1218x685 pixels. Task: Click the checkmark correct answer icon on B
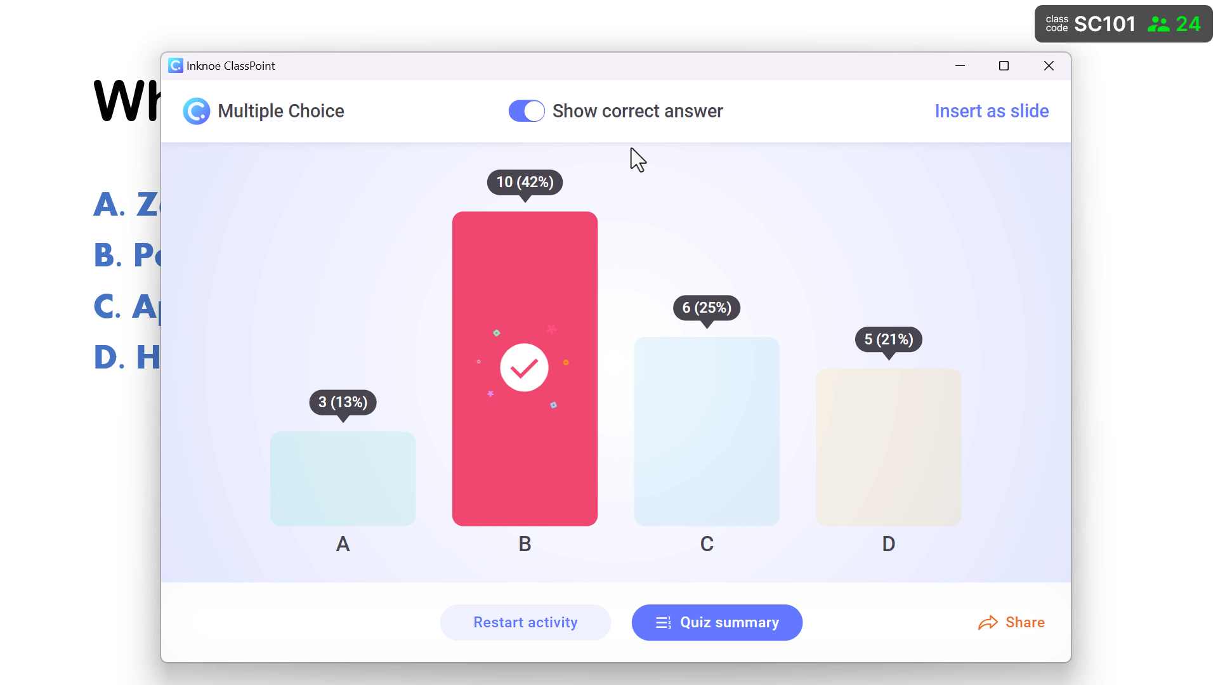point(525,367)
